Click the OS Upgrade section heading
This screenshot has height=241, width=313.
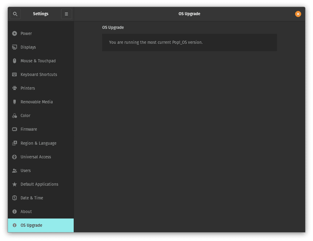coord(113,27)
